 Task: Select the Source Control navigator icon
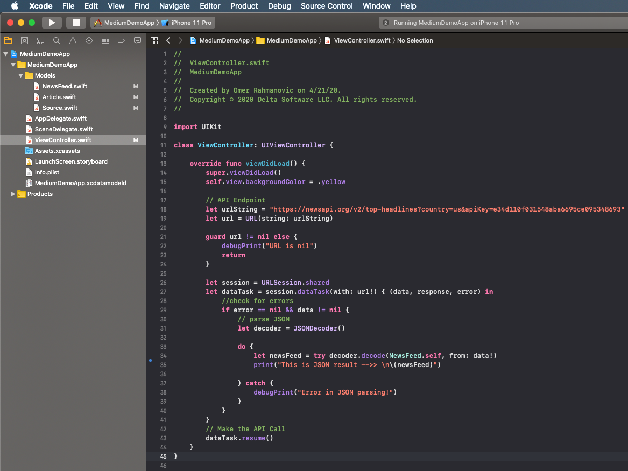[x=24, y=40]
